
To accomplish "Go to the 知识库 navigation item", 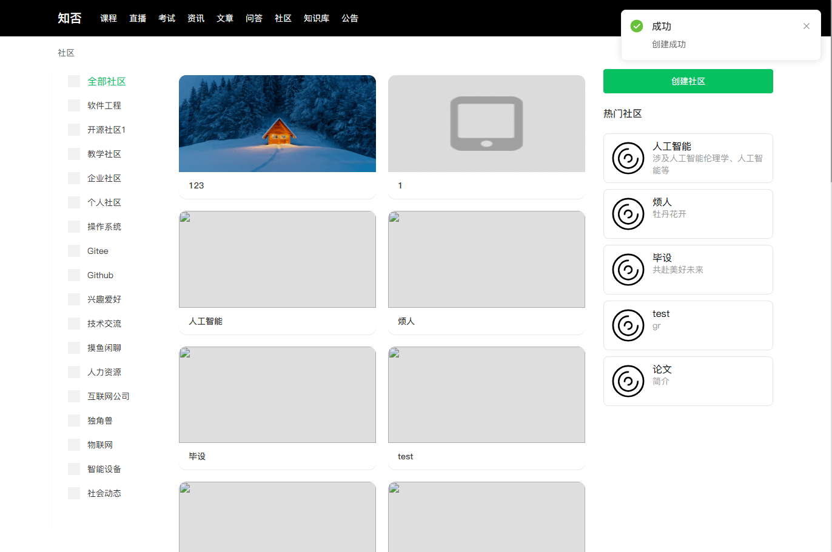I will [x=316, y=18].
